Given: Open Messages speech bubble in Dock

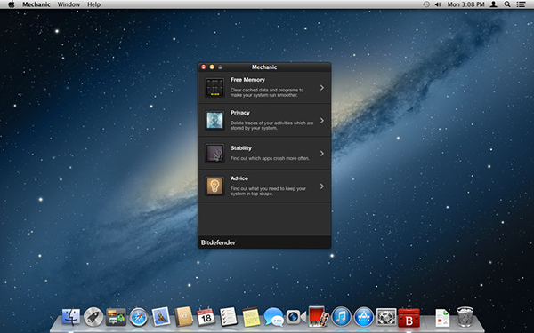Looking at the screenshot, I should click(x=273, y=317).
